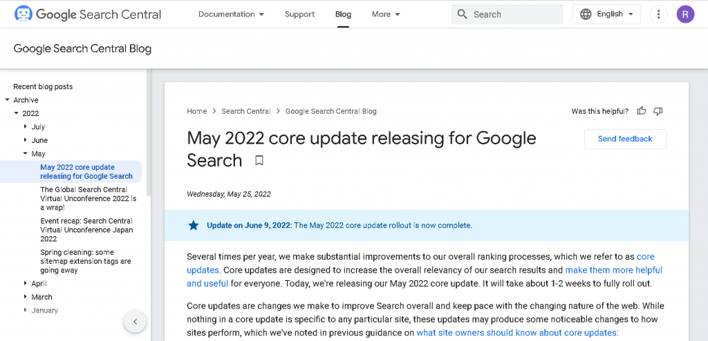This screenshot has height=341, width=708.
Task: Open the account avatar labeled R
Action: click(685, 14)
